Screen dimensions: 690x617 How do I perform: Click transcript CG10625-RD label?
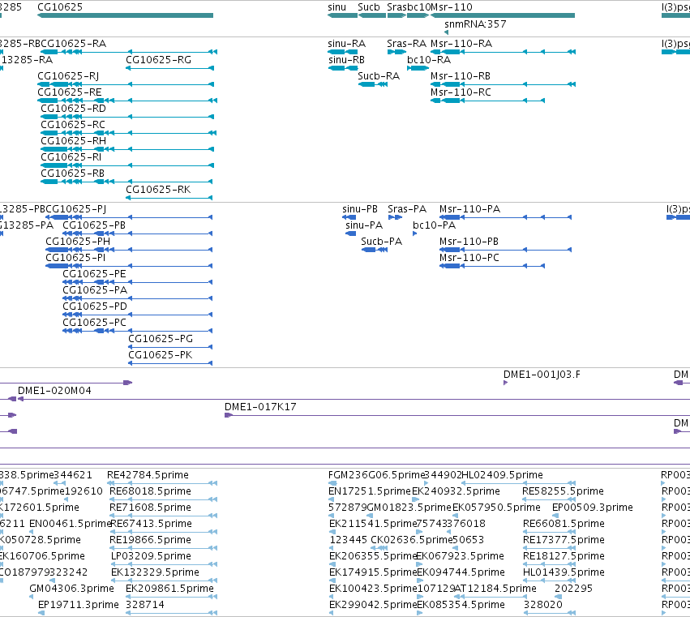74,109
